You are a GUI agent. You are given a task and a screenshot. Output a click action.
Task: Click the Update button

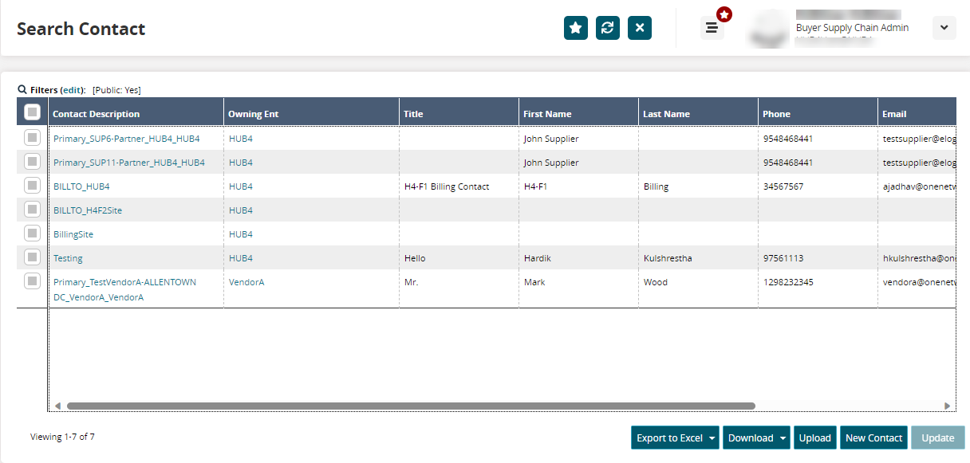938,437
